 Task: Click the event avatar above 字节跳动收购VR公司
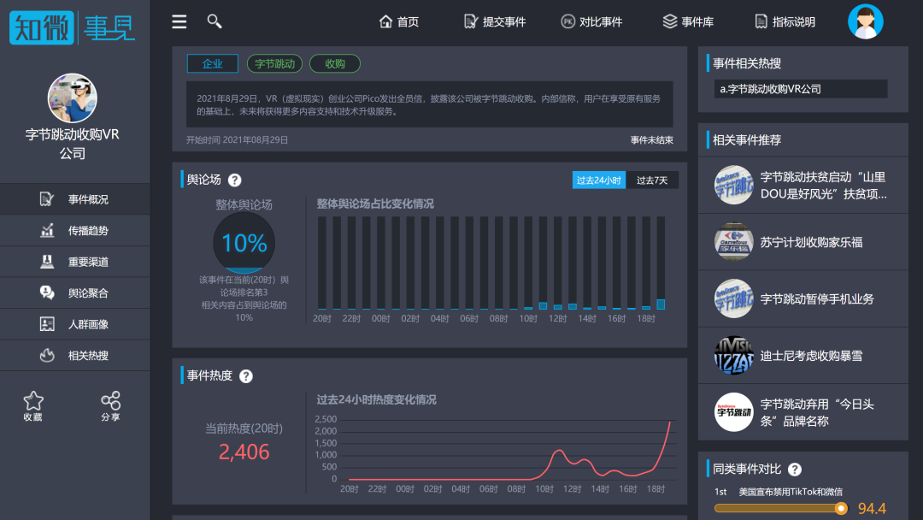(x=72, y=97)
